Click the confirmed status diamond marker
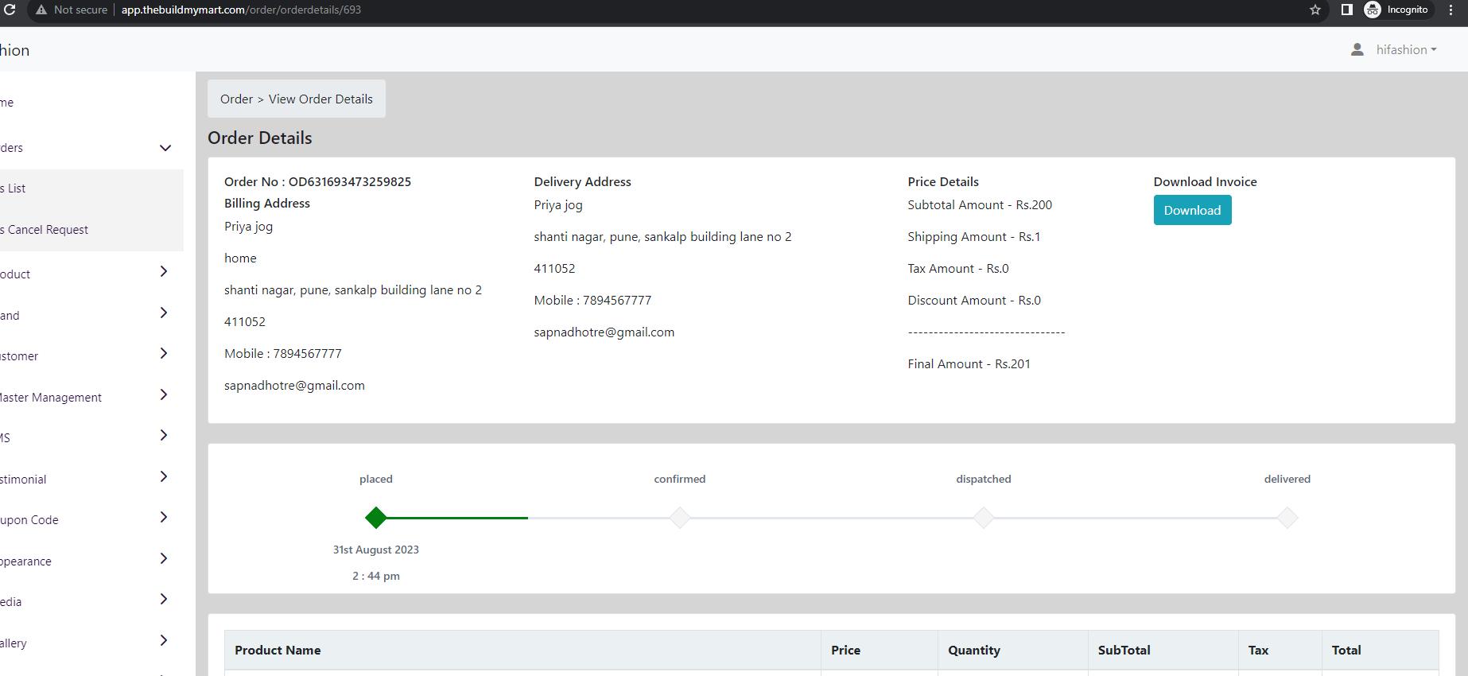 [680, 518]
